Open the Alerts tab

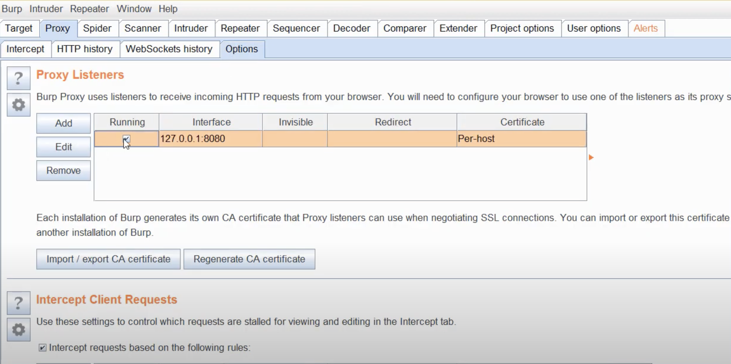(645, 28)
